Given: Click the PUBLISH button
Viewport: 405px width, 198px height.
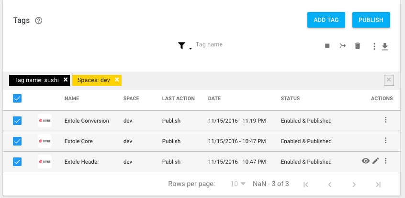Looking at the screenshot, I should click(x=371, y=20).
